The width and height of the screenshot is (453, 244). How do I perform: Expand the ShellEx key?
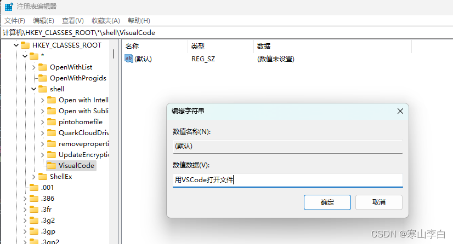(33, 177)
